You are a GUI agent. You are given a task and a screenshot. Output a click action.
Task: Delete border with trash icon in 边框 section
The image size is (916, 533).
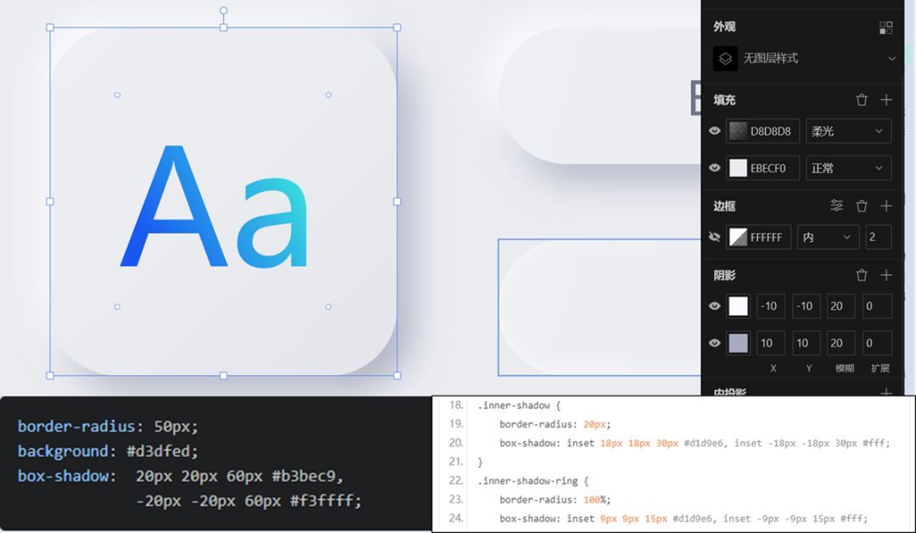tap(862, 205)
